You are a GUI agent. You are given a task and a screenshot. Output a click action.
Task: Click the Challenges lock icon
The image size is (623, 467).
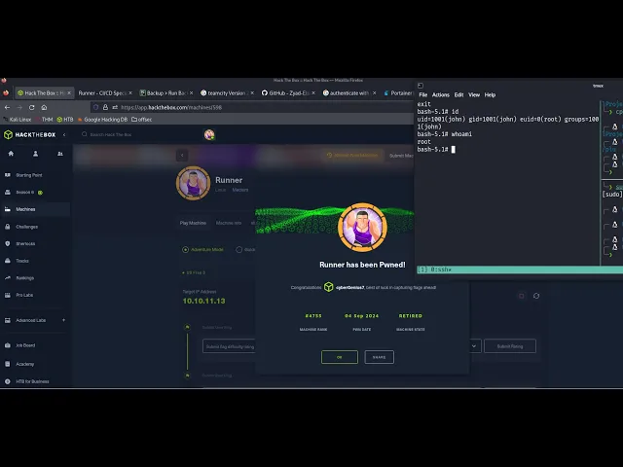pyautogui.click(x=8, y=227)
